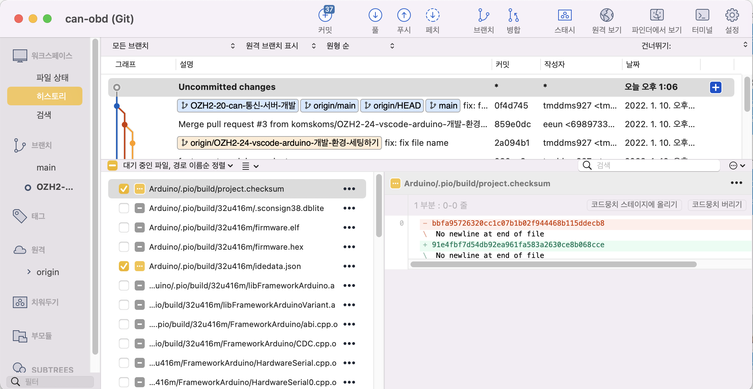Image resolution: width=753 pixels, height=389 pixels.
Task: Open the Branch creation tool icon
Action: click(483, 15)
